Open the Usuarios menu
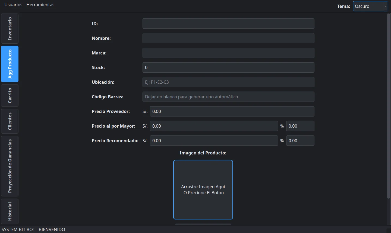The height and width of the screenshot is (233, 391). [x=13, y=5]
